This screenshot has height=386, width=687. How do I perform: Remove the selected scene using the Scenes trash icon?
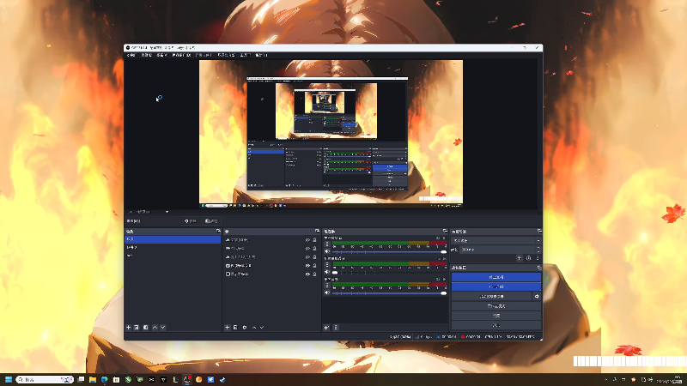pos(137,328)
